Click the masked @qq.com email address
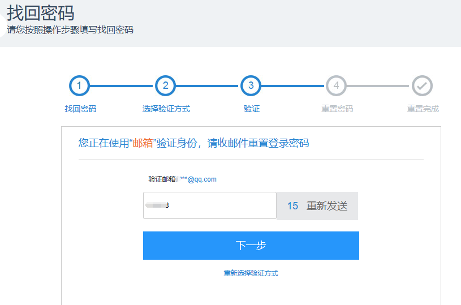The height and width of the screenshot is (305, 461). 198,179
